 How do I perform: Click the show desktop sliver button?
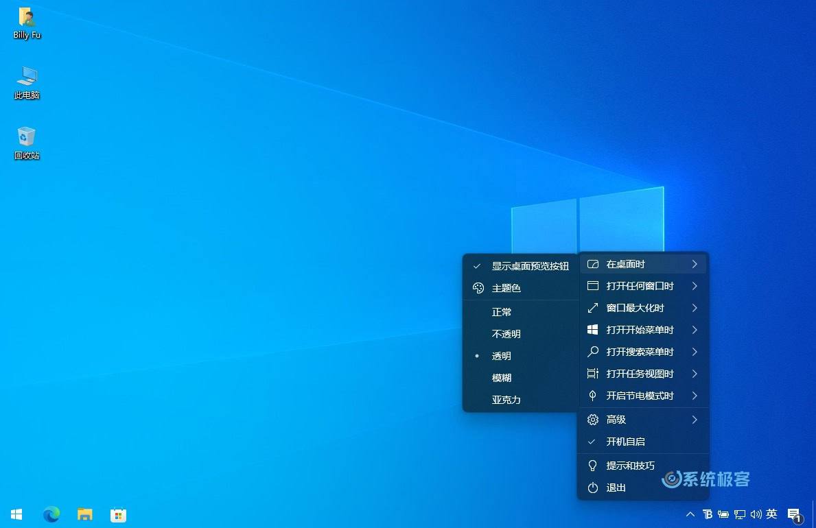pyautogui.click(x=813, y=514)
